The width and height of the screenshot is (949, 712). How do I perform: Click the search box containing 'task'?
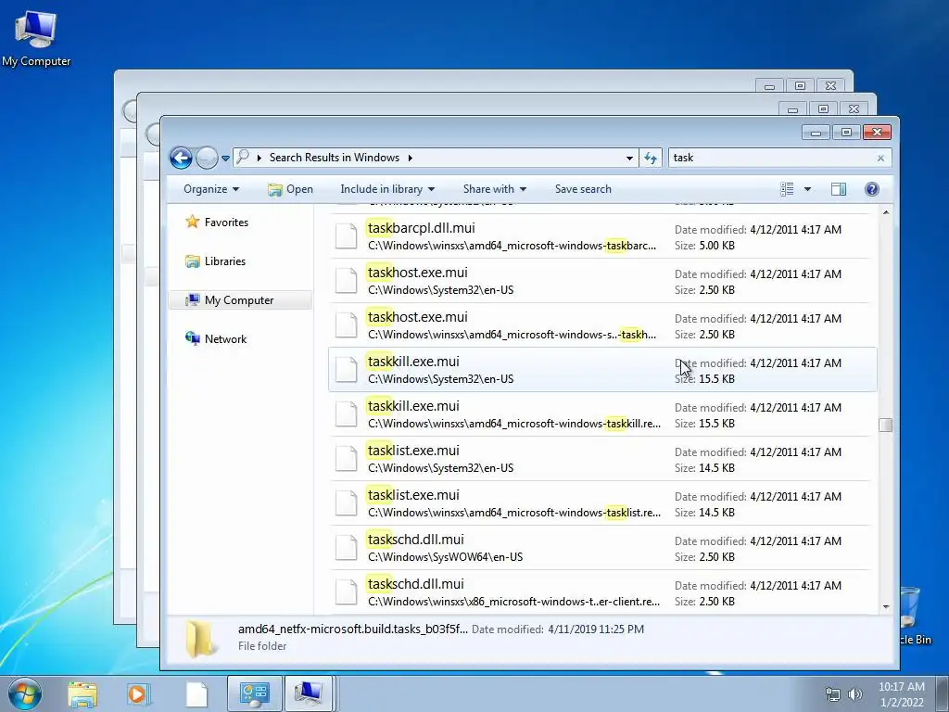[772, 158]
